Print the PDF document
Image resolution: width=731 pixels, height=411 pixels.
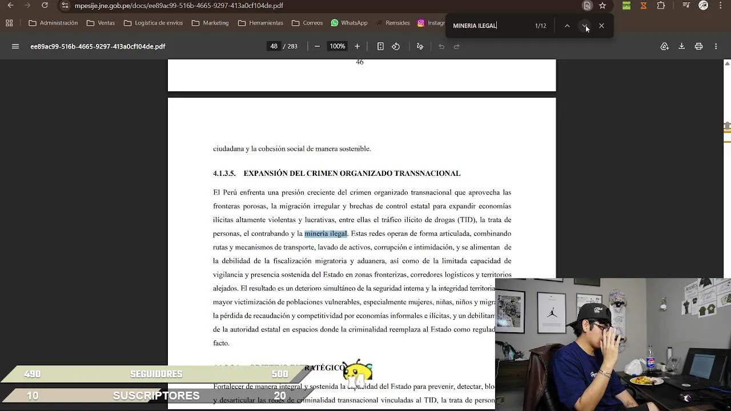(698, 46)
